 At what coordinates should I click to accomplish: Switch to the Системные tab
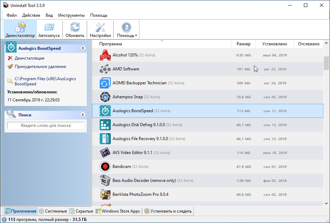(53, 211)
